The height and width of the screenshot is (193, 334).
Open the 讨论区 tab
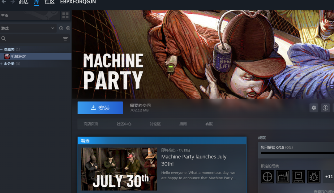point(155,124)
